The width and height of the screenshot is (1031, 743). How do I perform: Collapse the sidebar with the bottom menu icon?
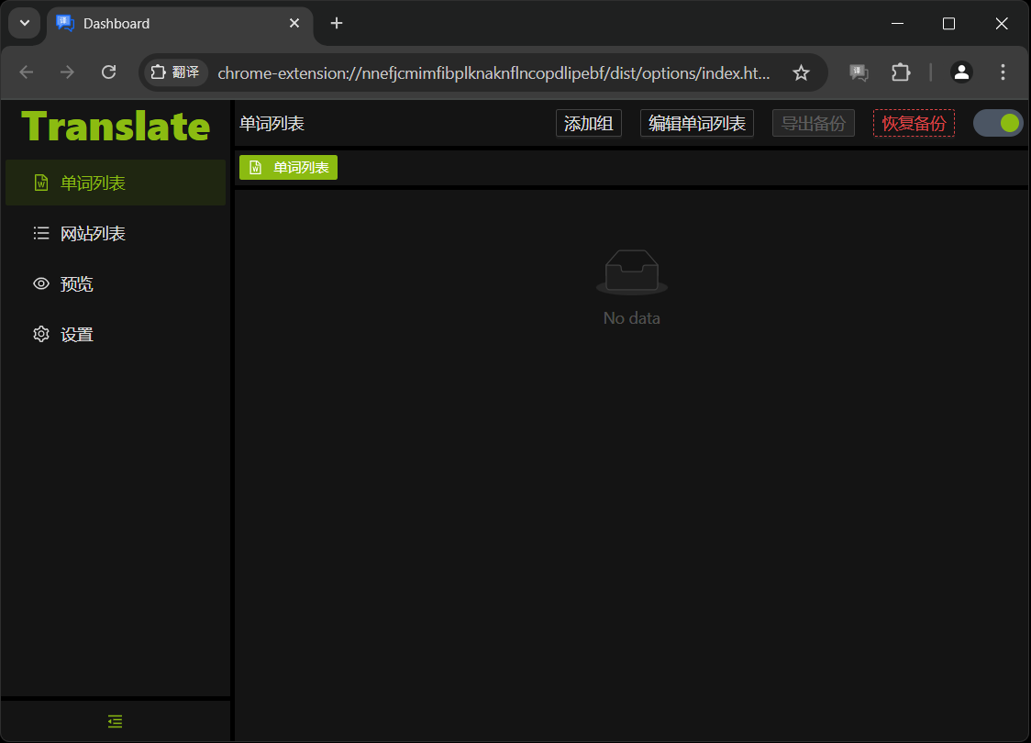pyautogui.click(x=115, y=721)
